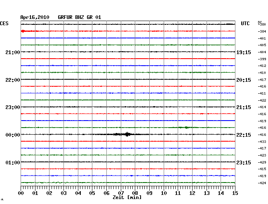The image size is (268, 204).
Task: Select the DC offset value -412
Action: pos(262,66)
